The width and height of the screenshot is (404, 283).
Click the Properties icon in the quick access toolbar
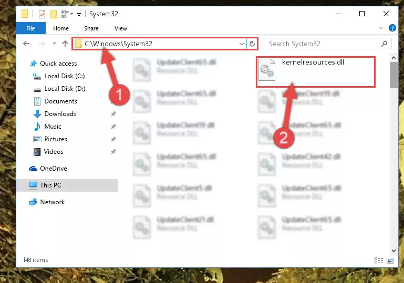coord(42,14)
